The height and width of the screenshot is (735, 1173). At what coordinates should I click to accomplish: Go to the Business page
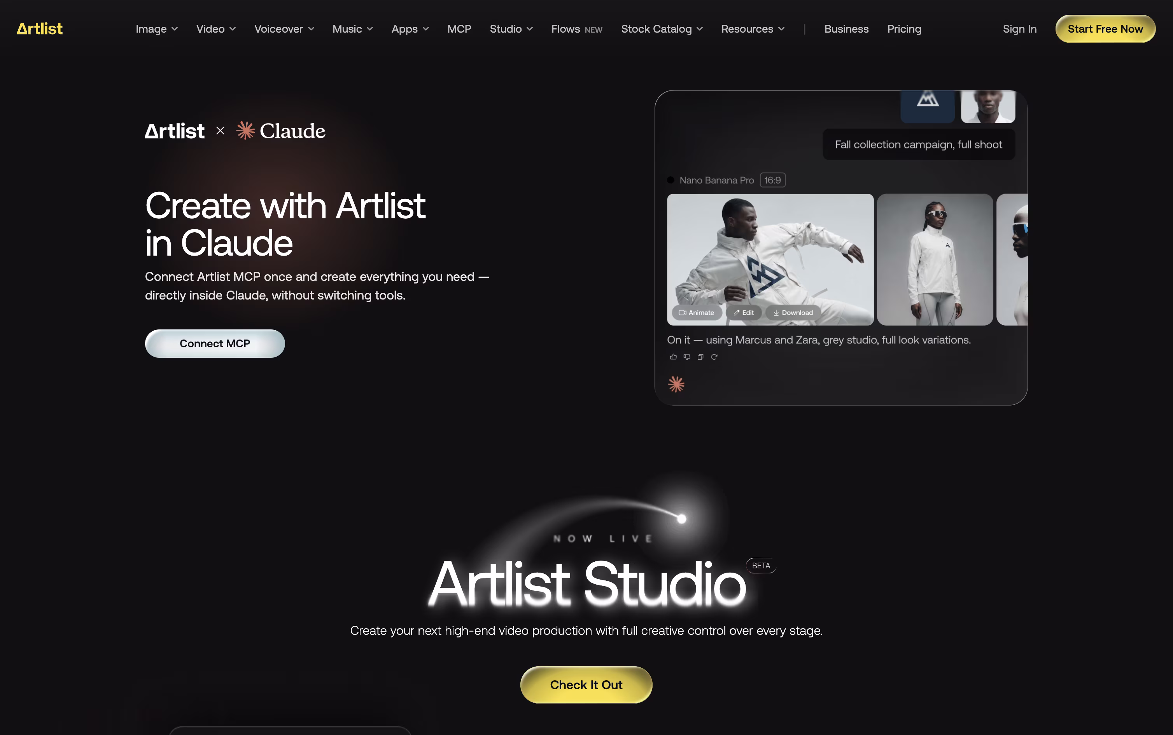click(x=846, y=29)
